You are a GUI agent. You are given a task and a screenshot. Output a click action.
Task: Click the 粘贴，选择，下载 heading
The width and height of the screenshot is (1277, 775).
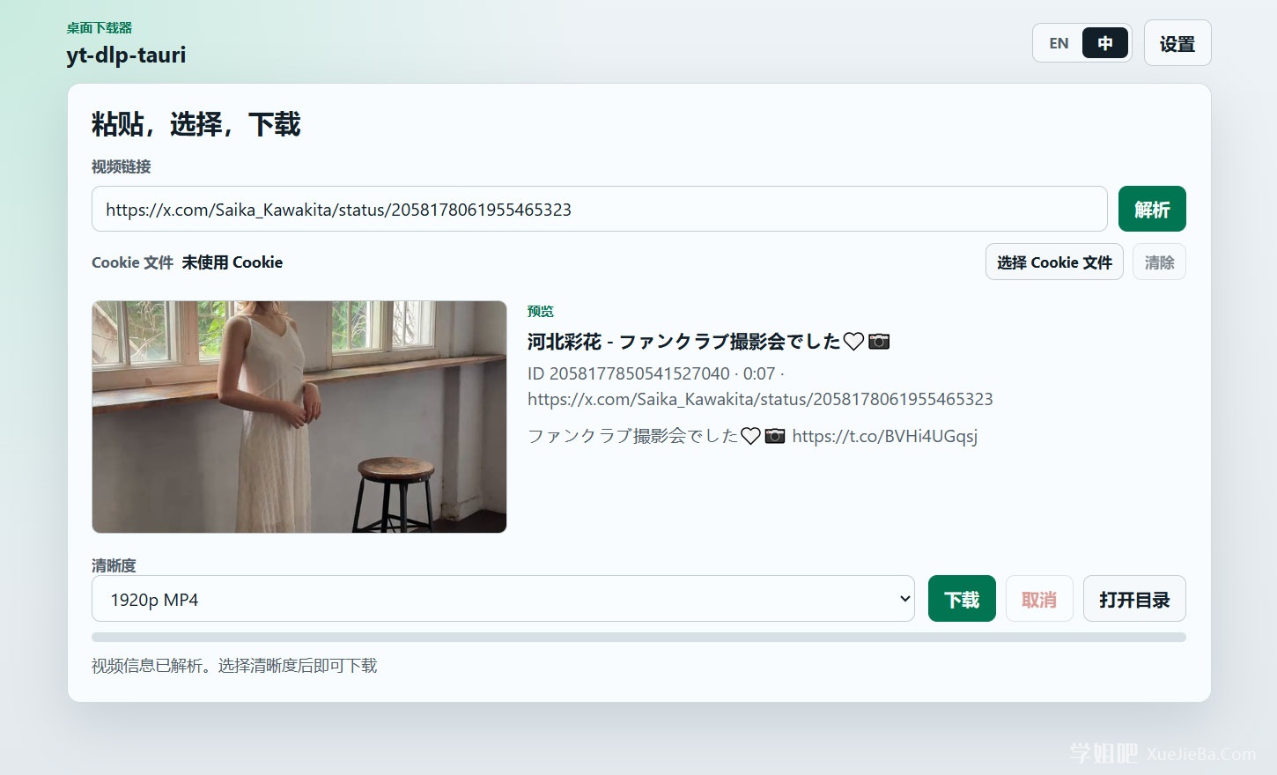(x=196, y=124)
